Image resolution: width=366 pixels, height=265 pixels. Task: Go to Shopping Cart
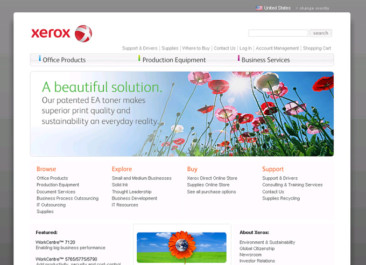(x=316, y=48)
